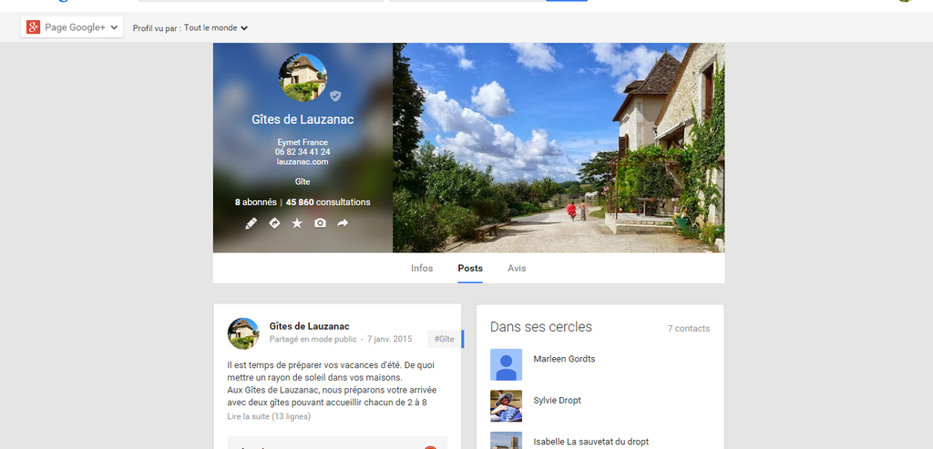Open the post author name Gîtes de Lauzanac

pyautogui.click(x=310, y=326)
